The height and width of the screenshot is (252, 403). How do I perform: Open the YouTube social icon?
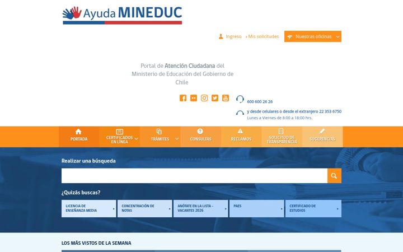[226, 98]
